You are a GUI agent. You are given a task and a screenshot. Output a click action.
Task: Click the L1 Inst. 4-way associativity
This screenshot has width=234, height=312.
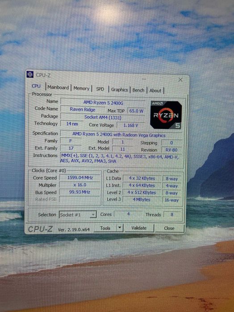[171, 186]
